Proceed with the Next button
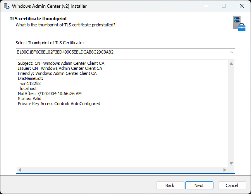 point(199,185)
